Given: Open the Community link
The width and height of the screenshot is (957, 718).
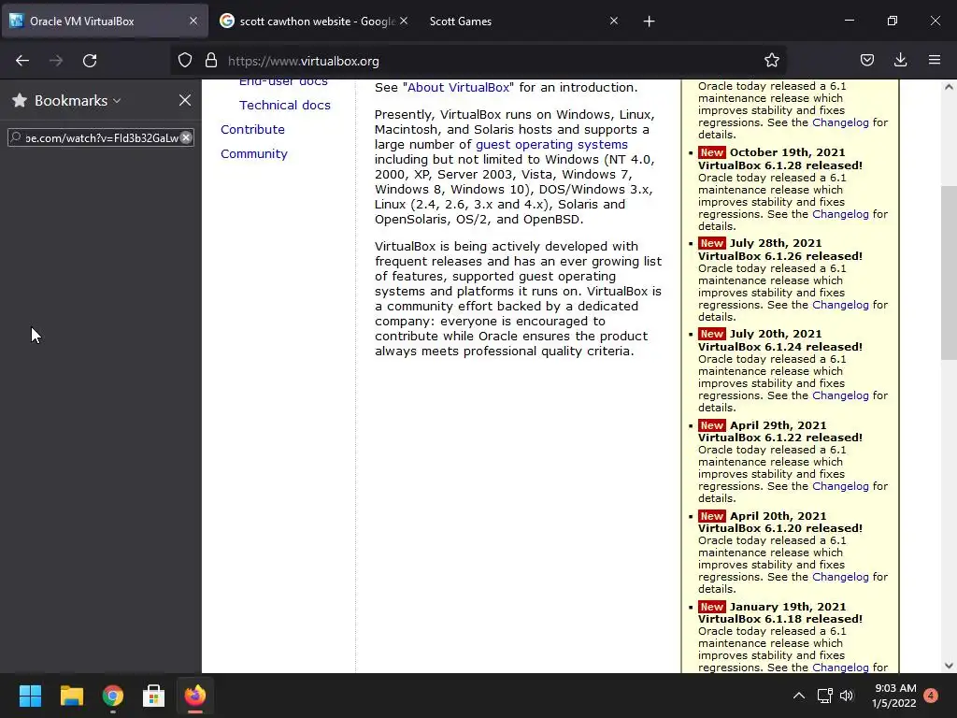Looking at the screenshot, I should pyautogui.click(x=254, y=154).
